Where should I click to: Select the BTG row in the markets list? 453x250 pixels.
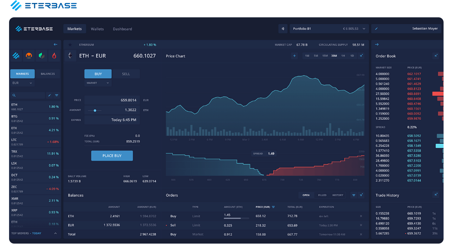[35, 119]
